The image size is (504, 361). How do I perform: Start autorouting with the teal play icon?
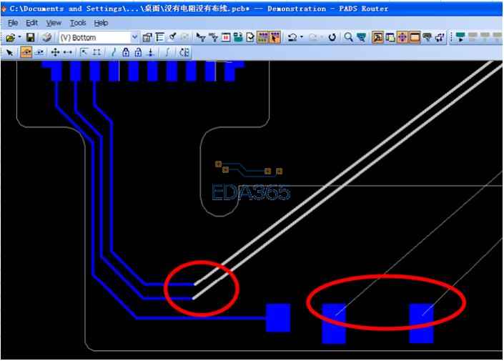[x=460, y=38]
